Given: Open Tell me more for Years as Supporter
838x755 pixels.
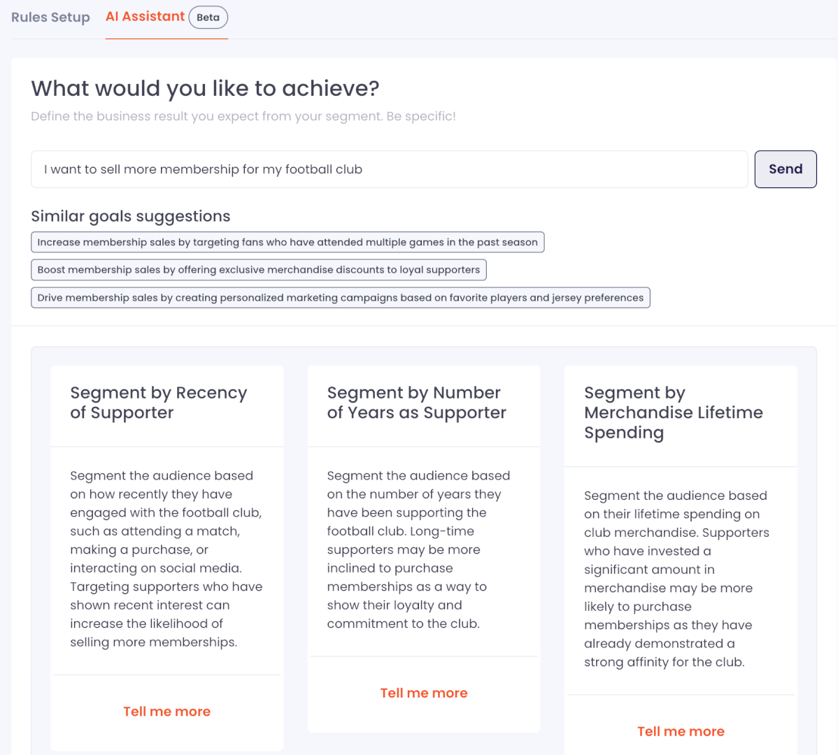Looking at the screenshot, I should (x=424, y=693).
